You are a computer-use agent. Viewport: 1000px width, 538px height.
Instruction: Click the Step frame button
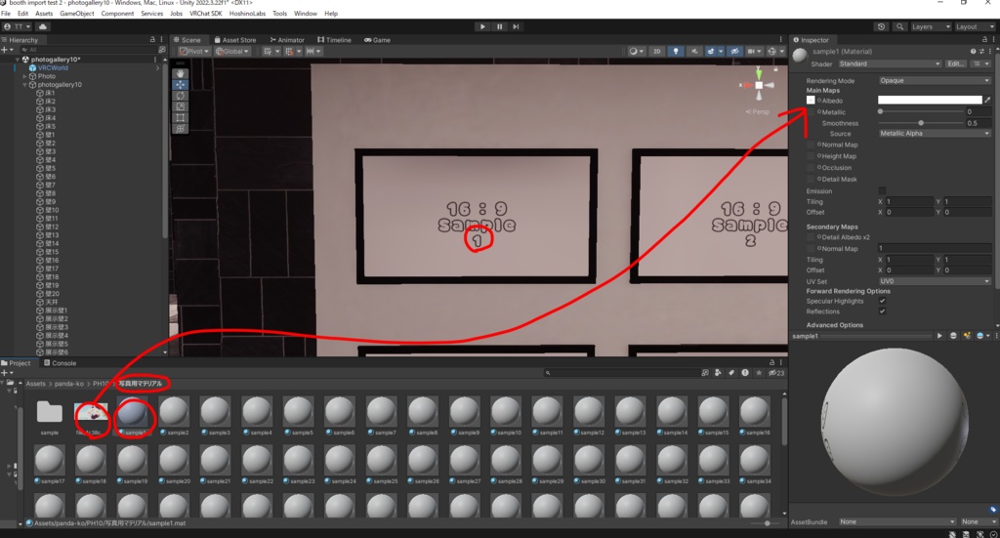516,26
